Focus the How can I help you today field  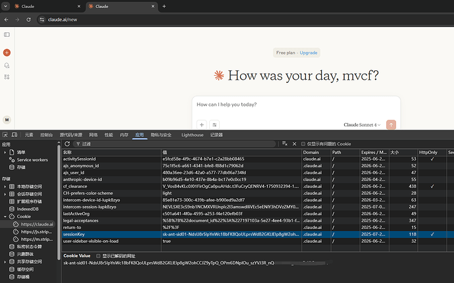(296, 105)
